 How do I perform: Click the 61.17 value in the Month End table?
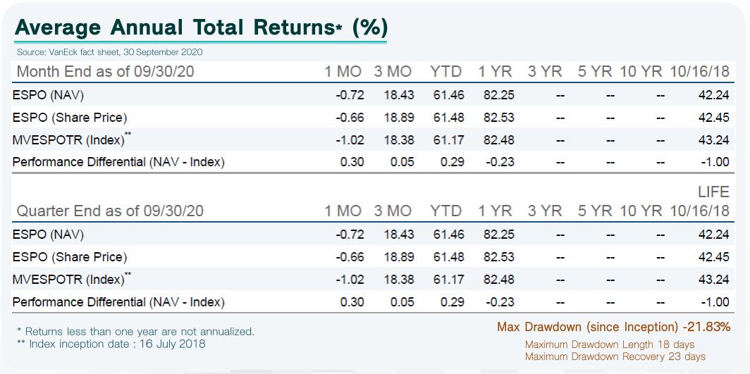click(x=448, y=140)
